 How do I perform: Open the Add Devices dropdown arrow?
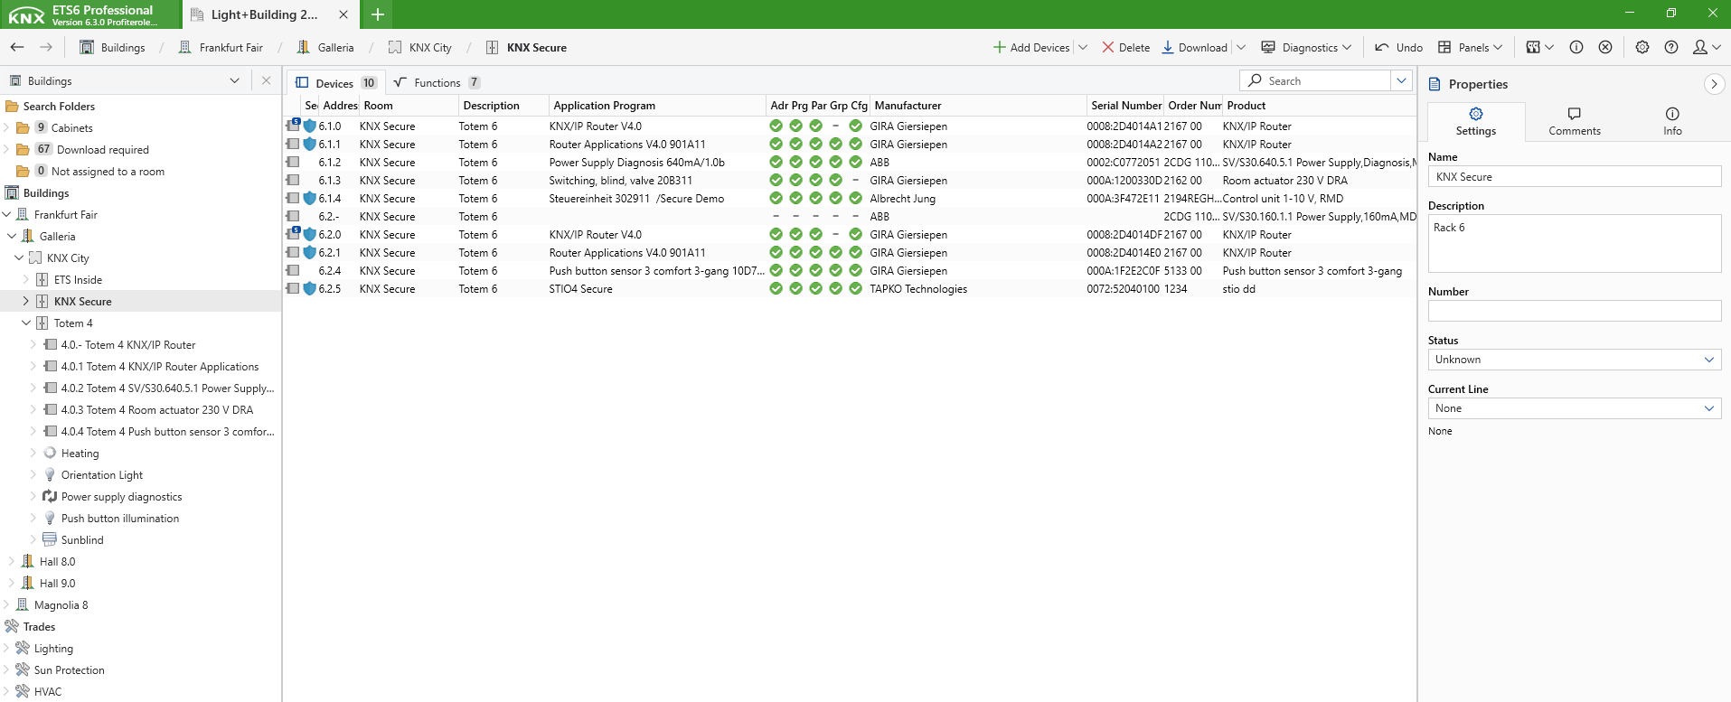pos(1083,47)
